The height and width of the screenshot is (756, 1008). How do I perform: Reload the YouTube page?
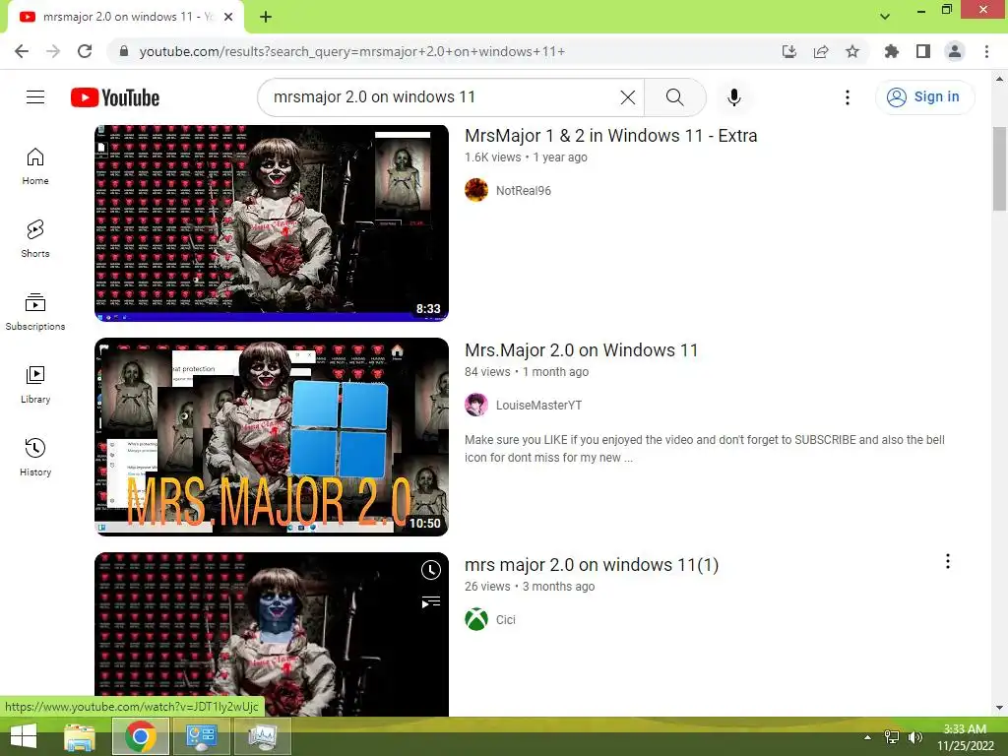[x=85, y=51]
